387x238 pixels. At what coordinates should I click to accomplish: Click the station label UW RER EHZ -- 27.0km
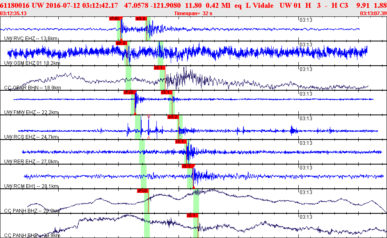point(31,162)
